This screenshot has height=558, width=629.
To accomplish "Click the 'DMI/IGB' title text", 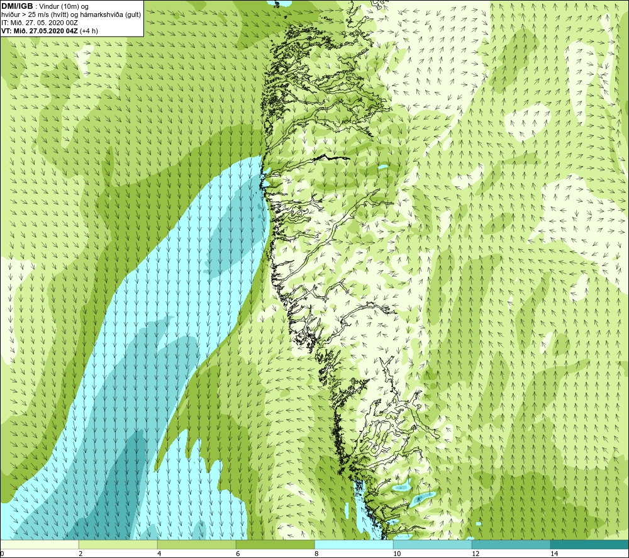I will 17,6.
